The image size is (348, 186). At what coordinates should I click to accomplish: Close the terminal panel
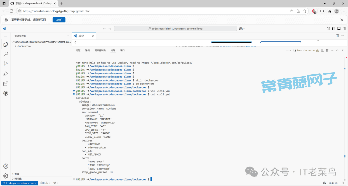click(343, 50)
